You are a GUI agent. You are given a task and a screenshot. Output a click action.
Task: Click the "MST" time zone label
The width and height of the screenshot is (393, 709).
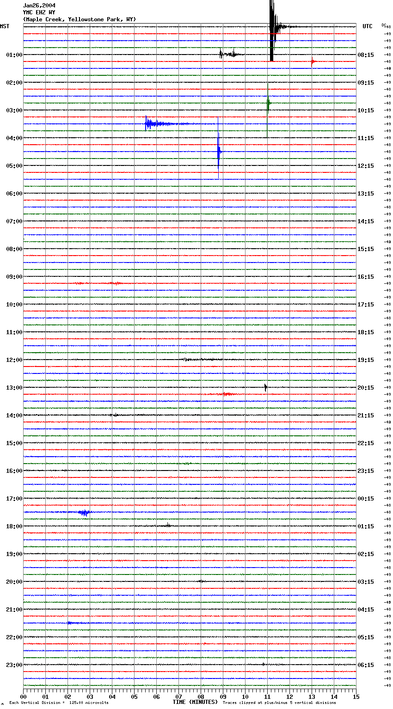[5, 26]
